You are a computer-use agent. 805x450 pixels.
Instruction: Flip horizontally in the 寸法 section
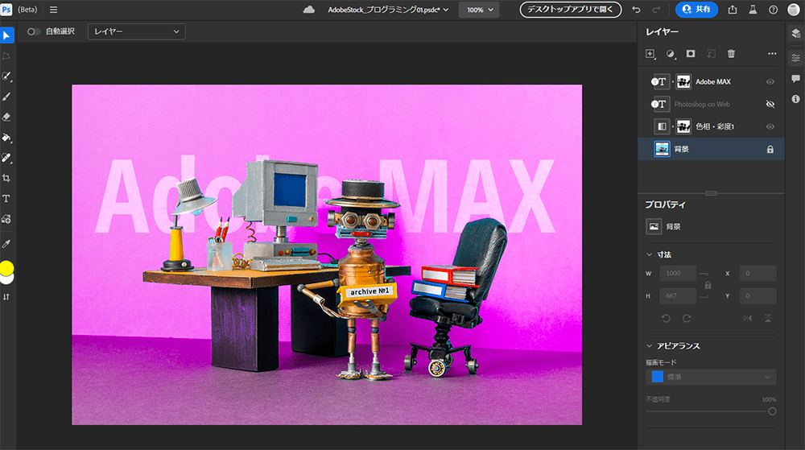coord(748,319)
